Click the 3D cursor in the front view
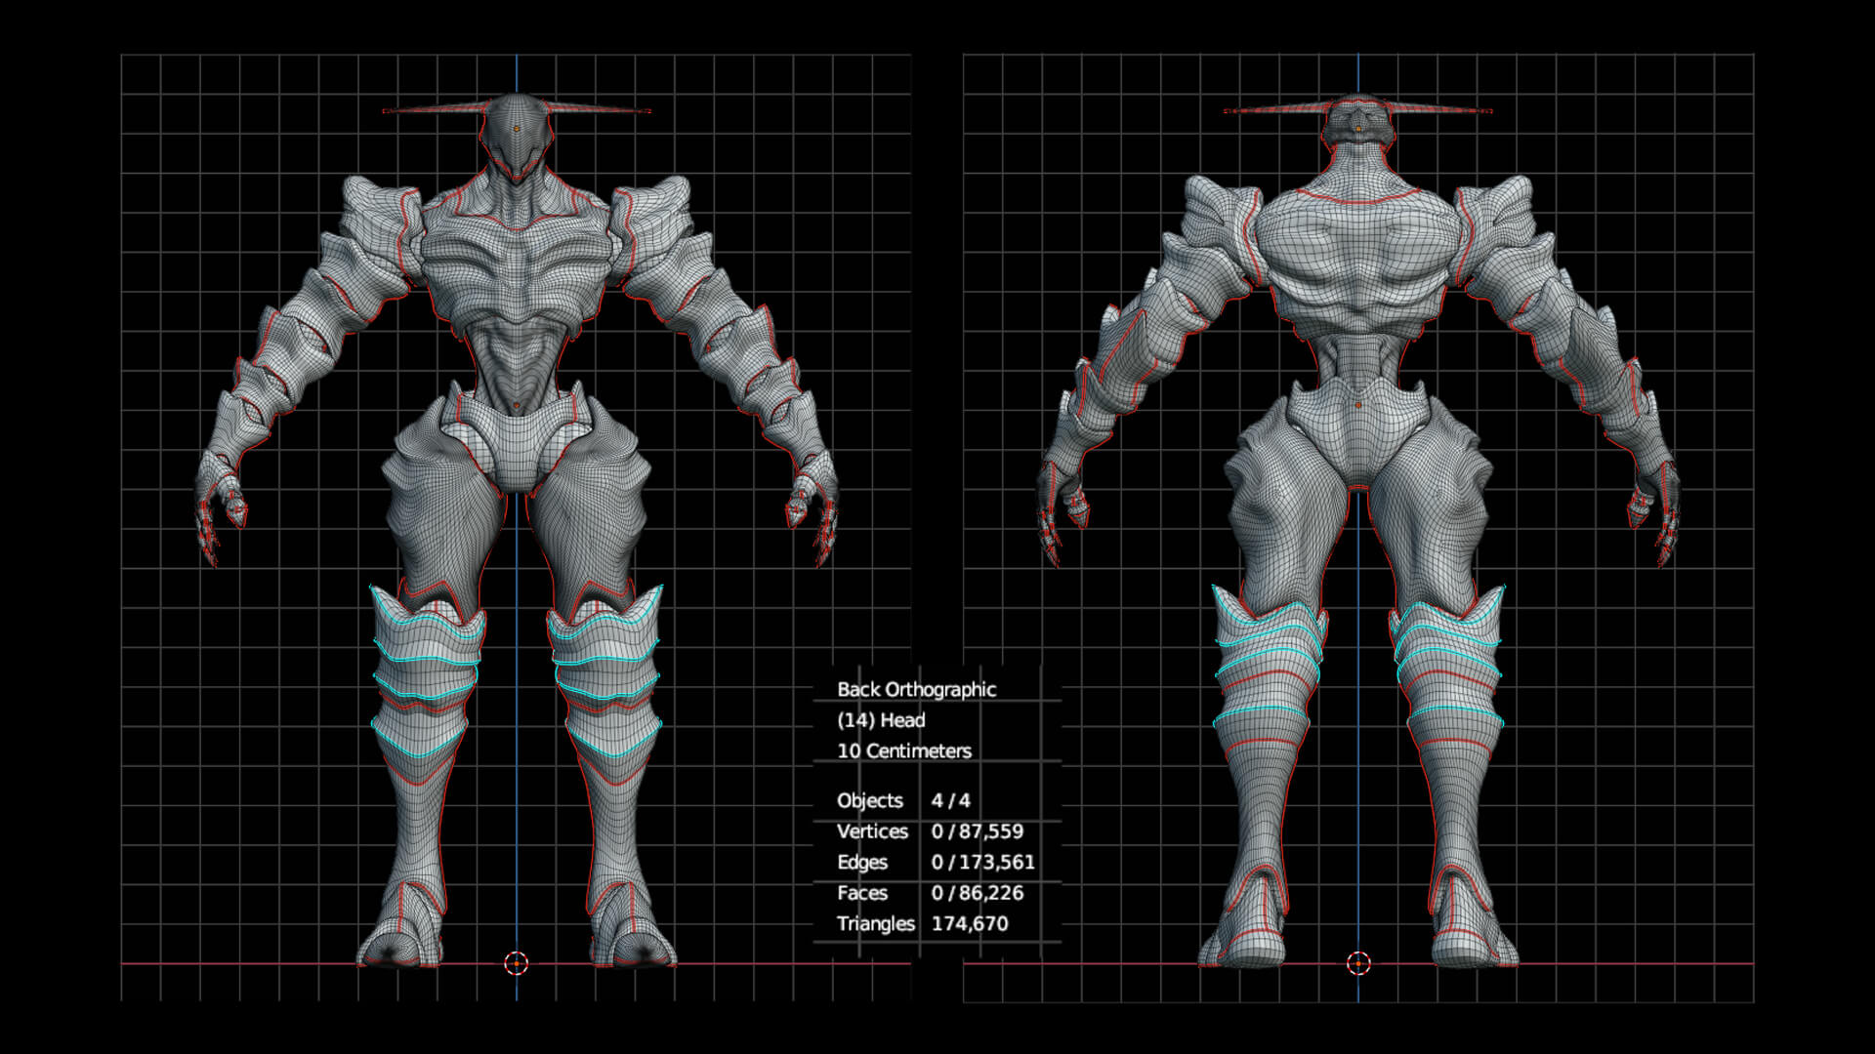Screen dimensions: 1875x1054 click(x=517, y=964)
